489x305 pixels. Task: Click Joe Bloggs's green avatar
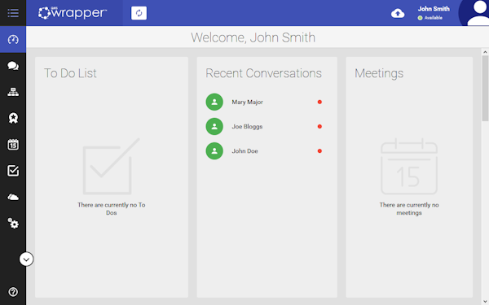pos(214,126)
